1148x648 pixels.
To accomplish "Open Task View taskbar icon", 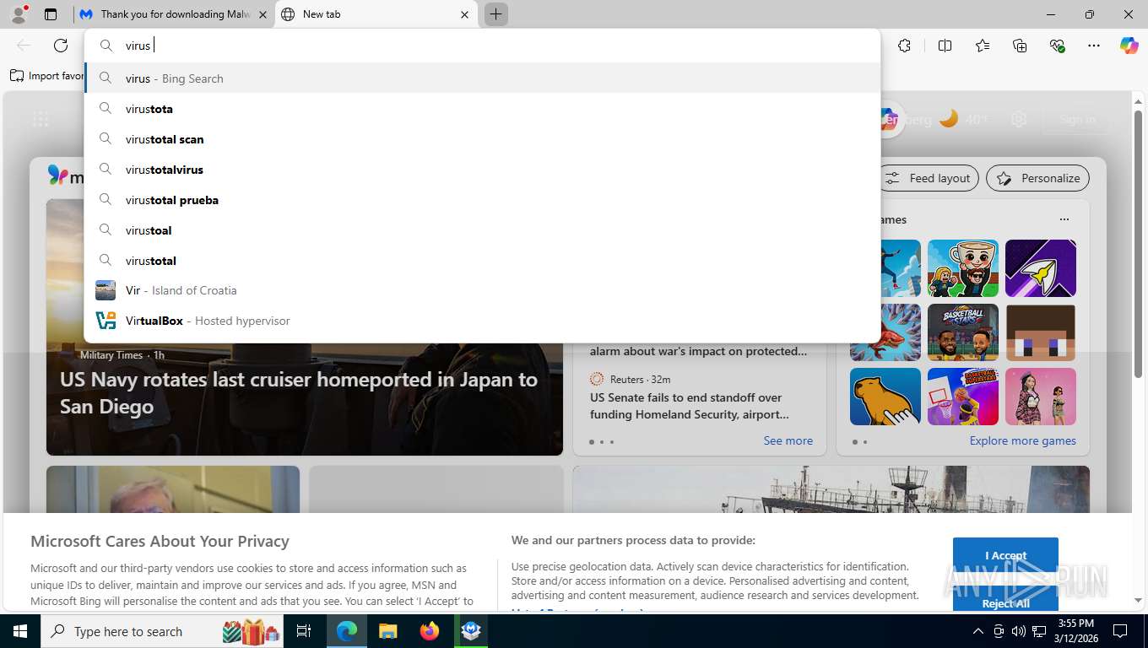I will point(304,631).
